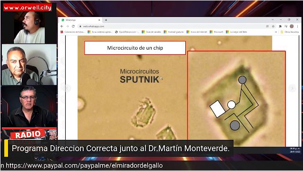Open the Colección de fotos bookmark

[x=72, y=32]
